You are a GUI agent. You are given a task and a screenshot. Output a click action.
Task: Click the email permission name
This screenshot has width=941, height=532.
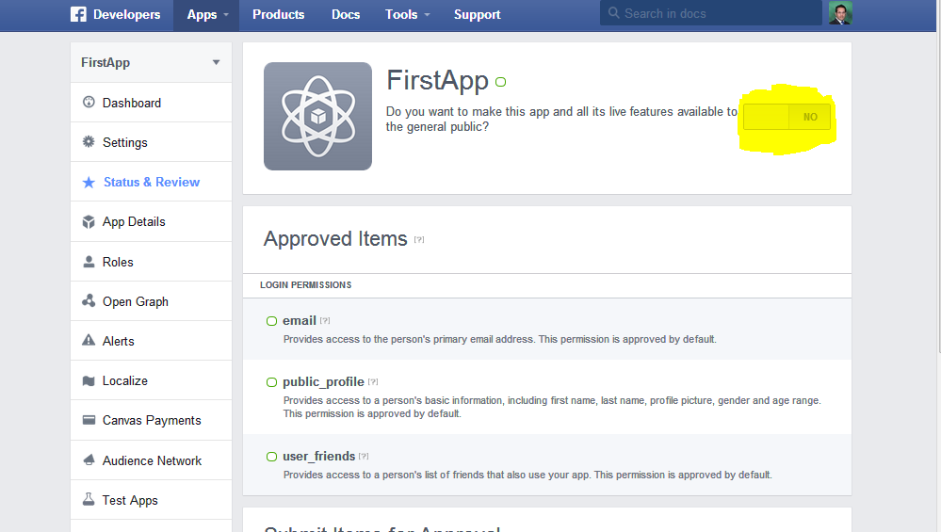point(300,320)
